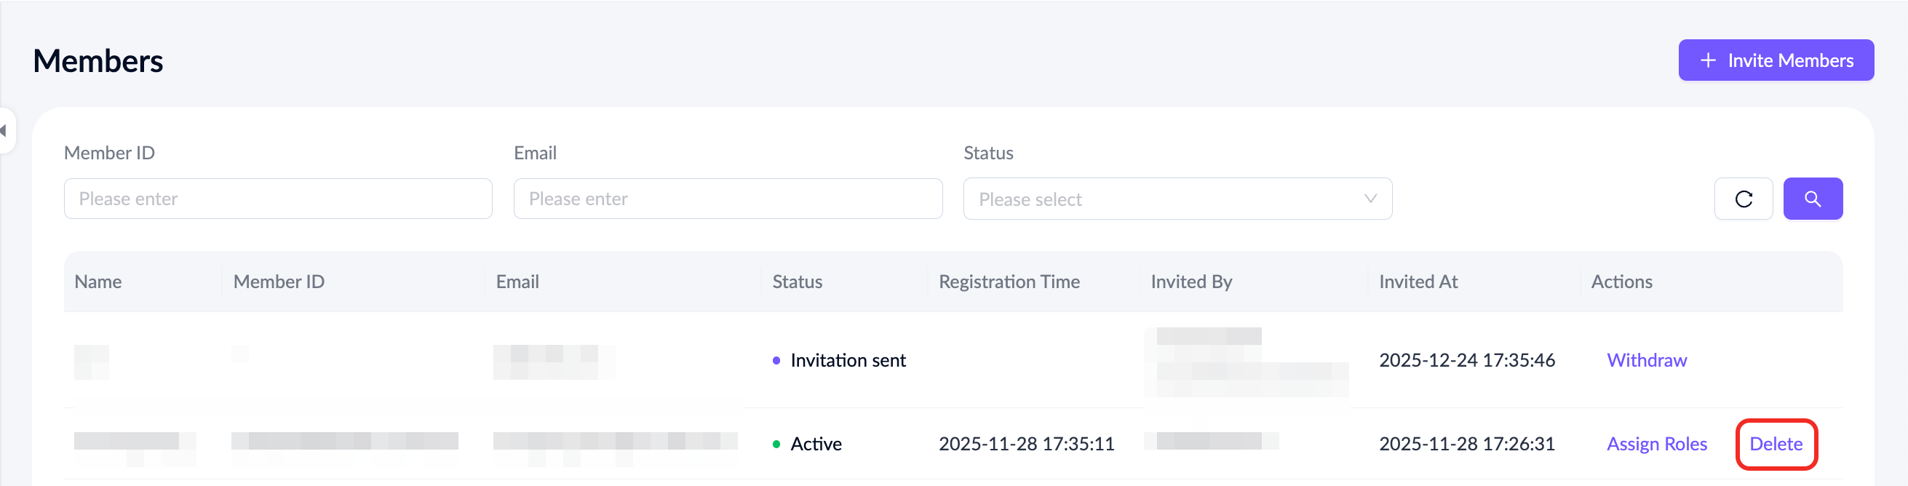Select the Invitation sent status cell
This screenshot has height=486, width=1908.
coord(847,360)
